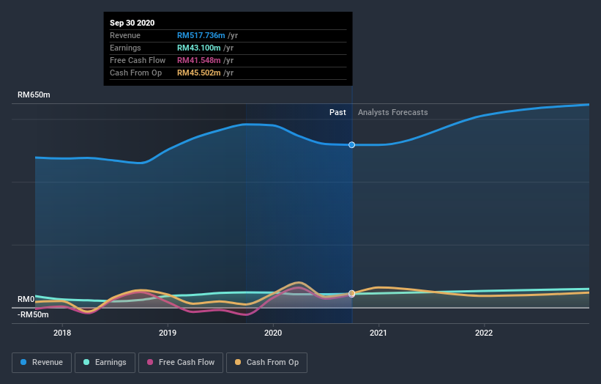The height and width of the screenshot is (384, 601).
Task: Toggle the Earnings legend button
Action: pyautogui.click(x=105, y=363)
